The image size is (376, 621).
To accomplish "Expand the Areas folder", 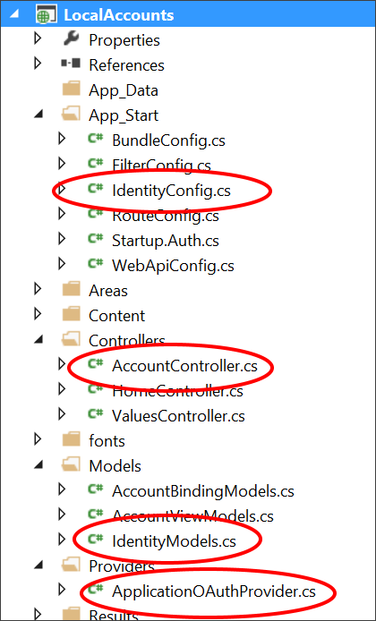I will tap(38, 289).
